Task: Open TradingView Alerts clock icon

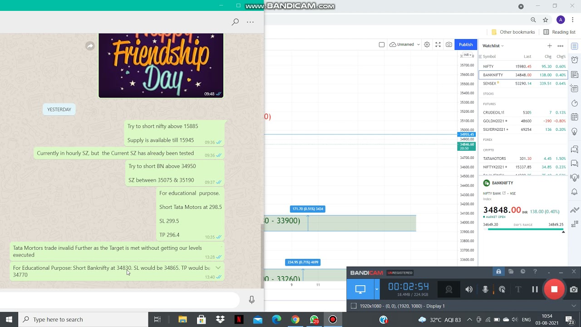Action: click(575, 60)
